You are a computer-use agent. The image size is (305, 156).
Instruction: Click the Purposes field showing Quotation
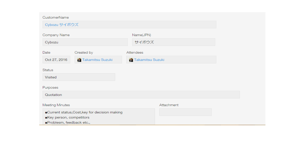(141, 95)
